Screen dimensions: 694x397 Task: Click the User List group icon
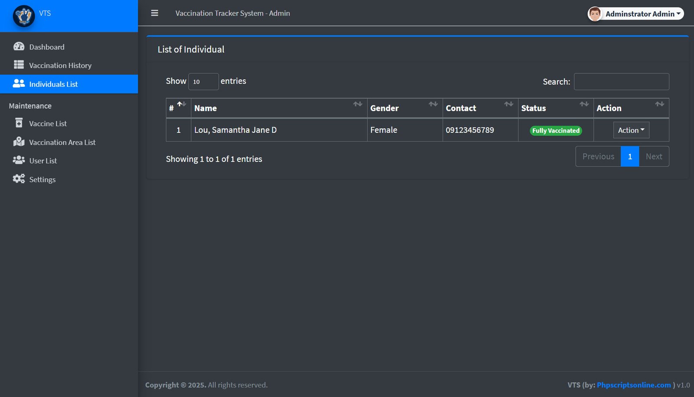pyautogui.click(x=19, y=161)
